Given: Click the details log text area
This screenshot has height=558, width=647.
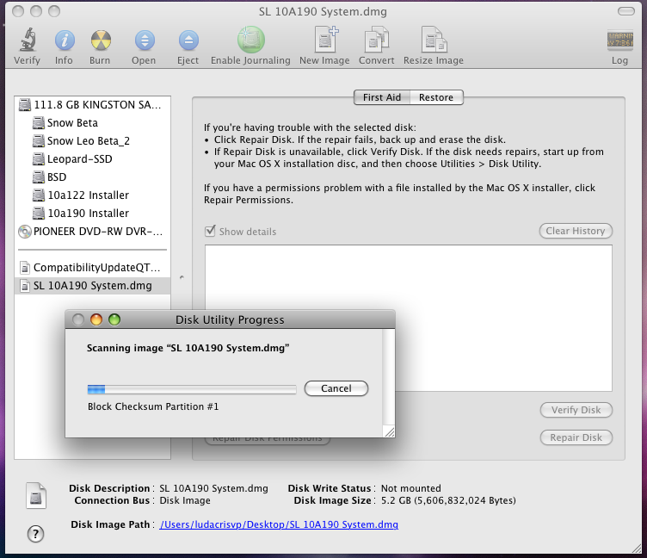Looking at the screenshot, I should point(409,318).
